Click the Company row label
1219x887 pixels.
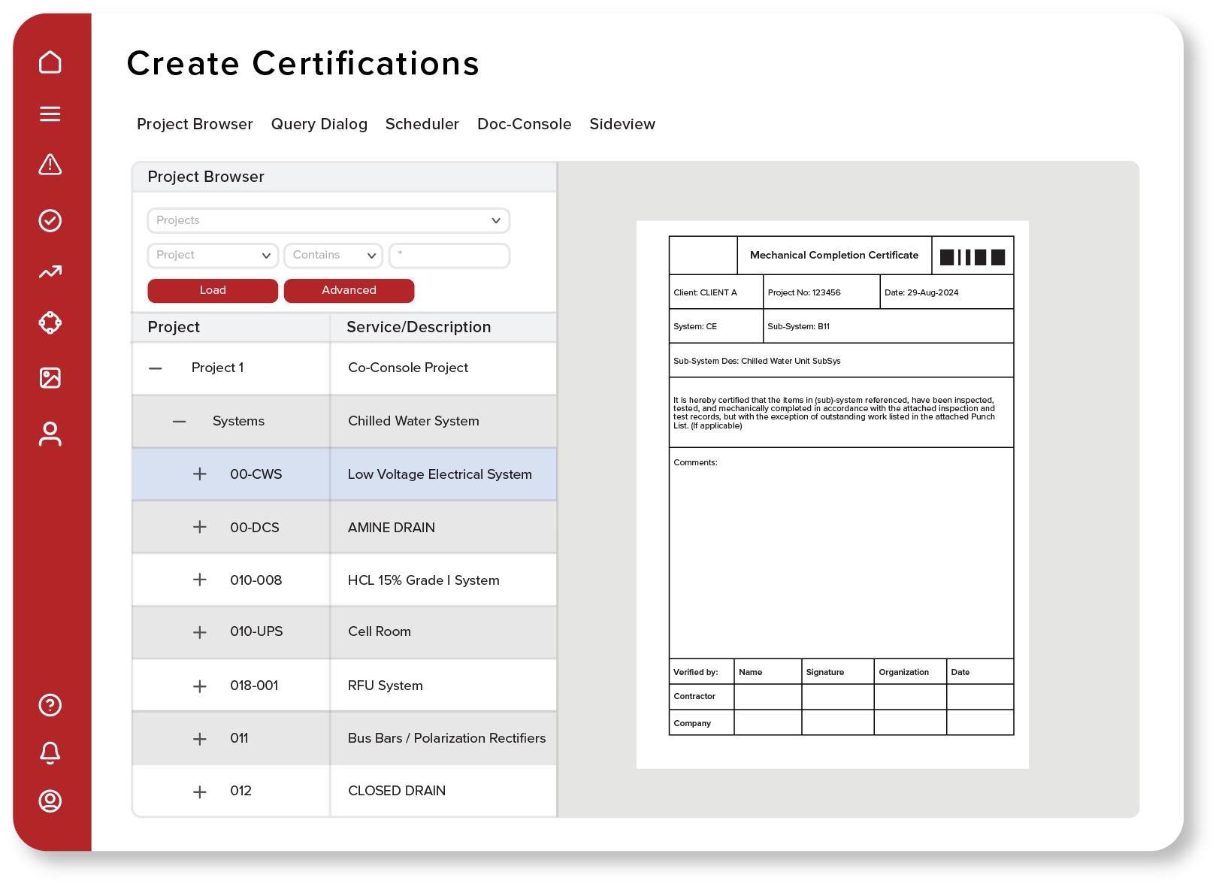(x=692, y=723)
